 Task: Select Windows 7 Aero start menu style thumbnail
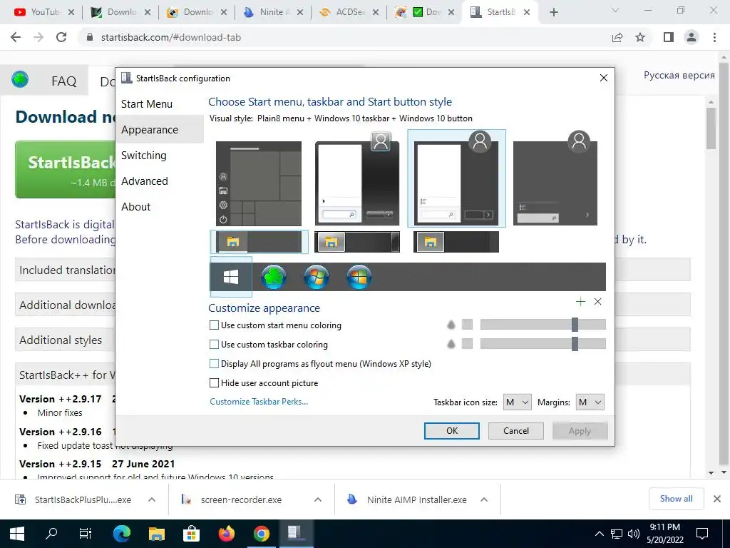(x=357, y=179)
